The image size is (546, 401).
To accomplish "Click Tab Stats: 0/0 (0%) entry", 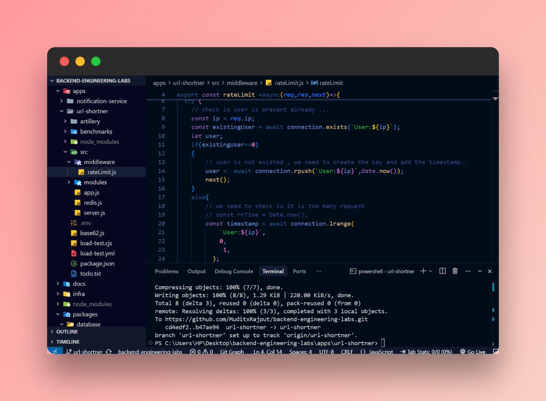I will click(426, 351).
